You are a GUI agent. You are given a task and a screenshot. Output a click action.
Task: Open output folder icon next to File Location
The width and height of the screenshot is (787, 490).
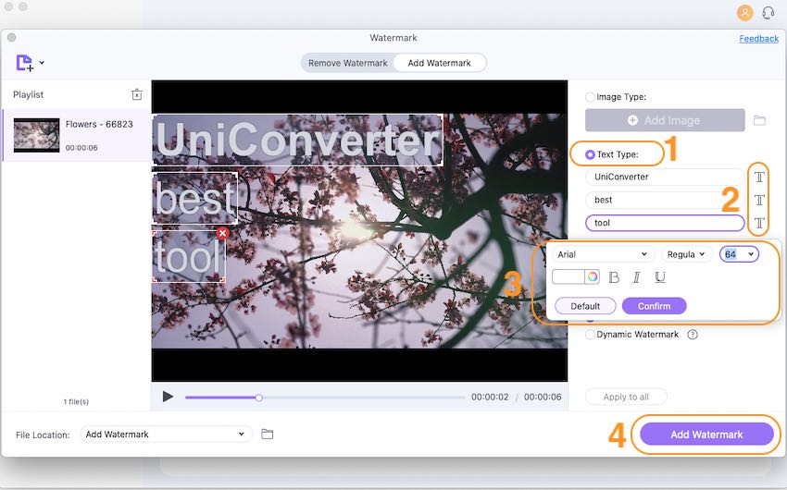pyautogui.click(x=267, y=434)
